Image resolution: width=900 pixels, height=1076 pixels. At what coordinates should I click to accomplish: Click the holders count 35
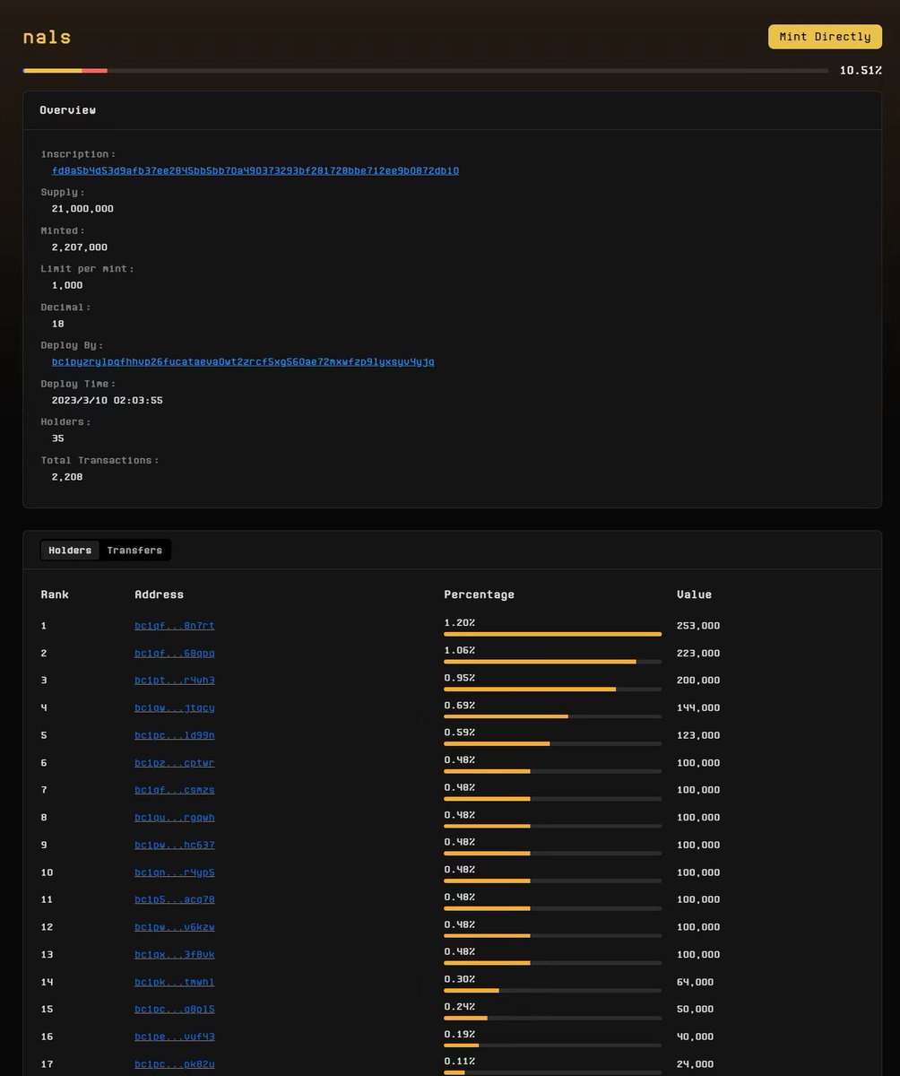(58, 438)
